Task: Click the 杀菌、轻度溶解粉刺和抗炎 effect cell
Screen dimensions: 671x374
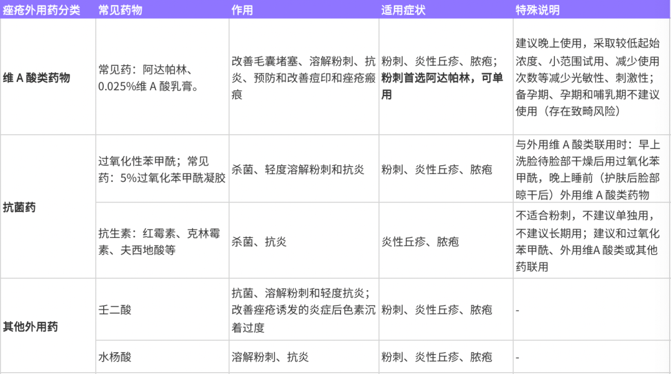Action: coord(298,169)
